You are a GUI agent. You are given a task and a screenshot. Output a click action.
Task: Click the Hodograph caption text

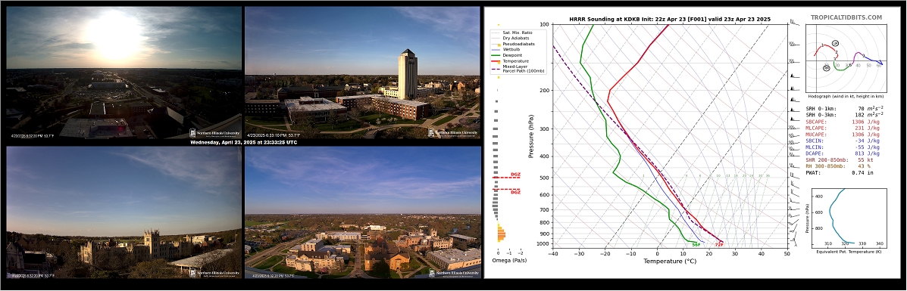click(x=845, y=97)
